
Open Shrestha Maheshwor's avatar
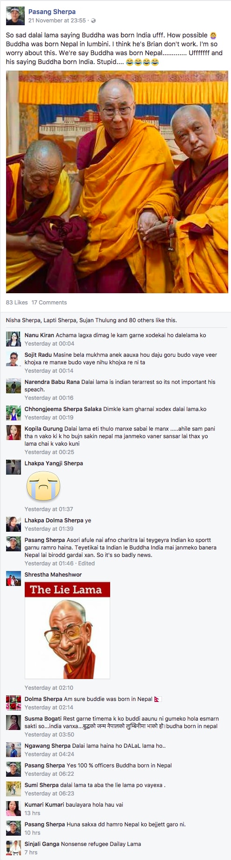pos(14,578)
